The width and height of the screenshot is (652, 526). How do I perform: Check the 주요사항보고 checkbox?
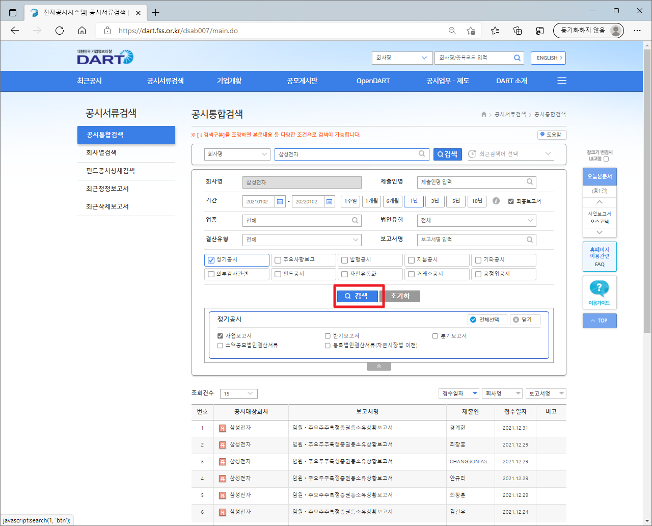[278, 260]
